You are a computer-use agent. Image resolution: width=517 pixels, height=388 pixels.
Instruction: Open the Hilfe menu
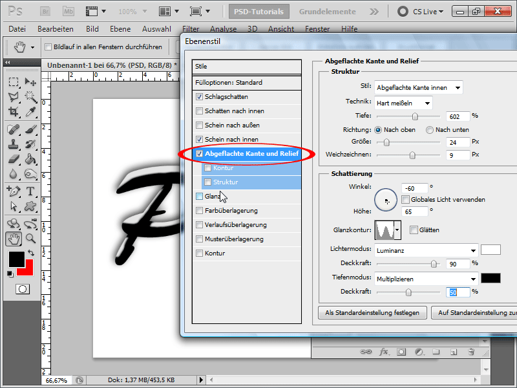pyautogui.click(x=349, y=29)
